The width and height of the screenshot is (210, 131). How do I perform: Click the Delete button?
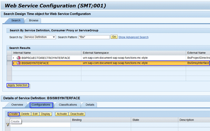(25, 114)
